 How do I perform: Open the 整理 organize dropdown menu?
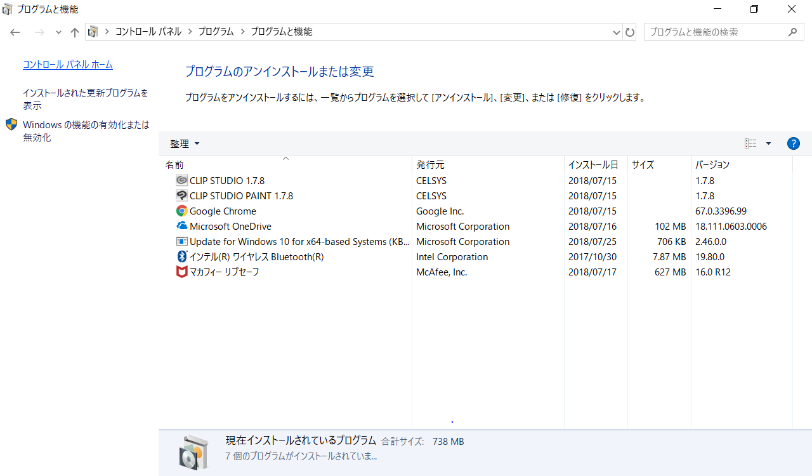pos(185,144)
